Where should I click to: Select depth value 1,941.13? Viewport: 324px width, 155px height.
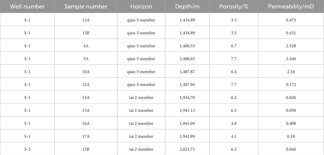(x=187, y=111)
